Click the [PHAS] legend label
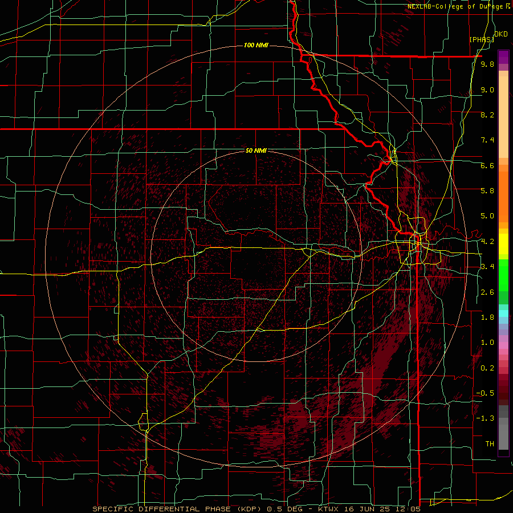The image size is (513, 513). 481,39
